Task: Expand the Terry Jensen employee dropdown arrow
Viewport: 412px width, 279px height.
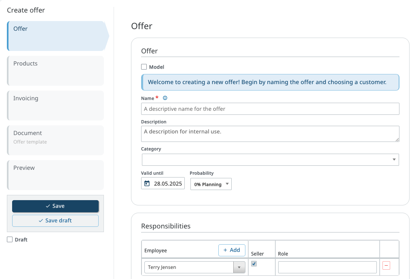Action: (239, 267)
